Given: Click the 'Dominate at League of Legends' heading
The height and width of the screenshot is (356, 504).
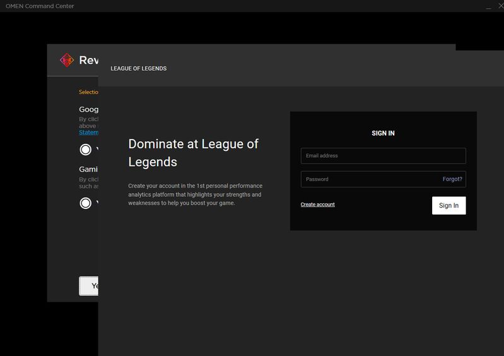Looking at the screenshot, I should click(x=193, y=153).
